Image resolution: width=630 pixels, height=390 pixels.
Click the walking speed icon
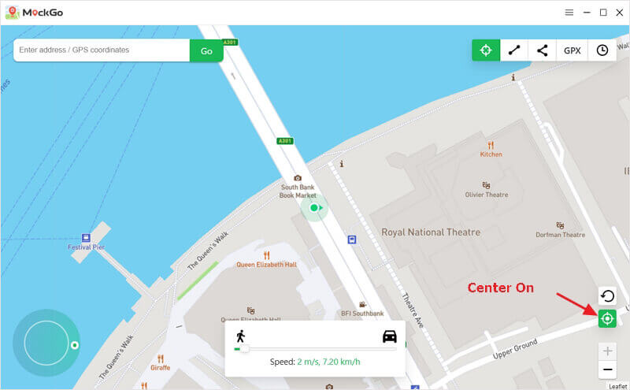coord(241,336)
